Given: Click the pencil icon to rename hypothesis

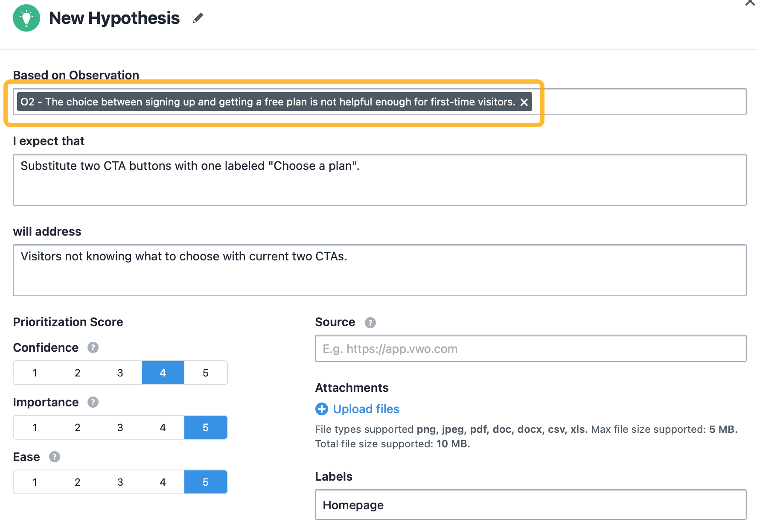Looking at the screenshot, I should click(198, 18).
